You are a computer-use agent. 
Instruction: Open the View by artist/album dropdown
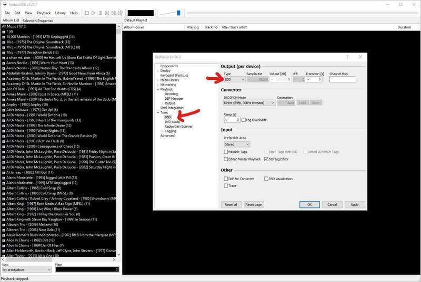pos(27,270)
